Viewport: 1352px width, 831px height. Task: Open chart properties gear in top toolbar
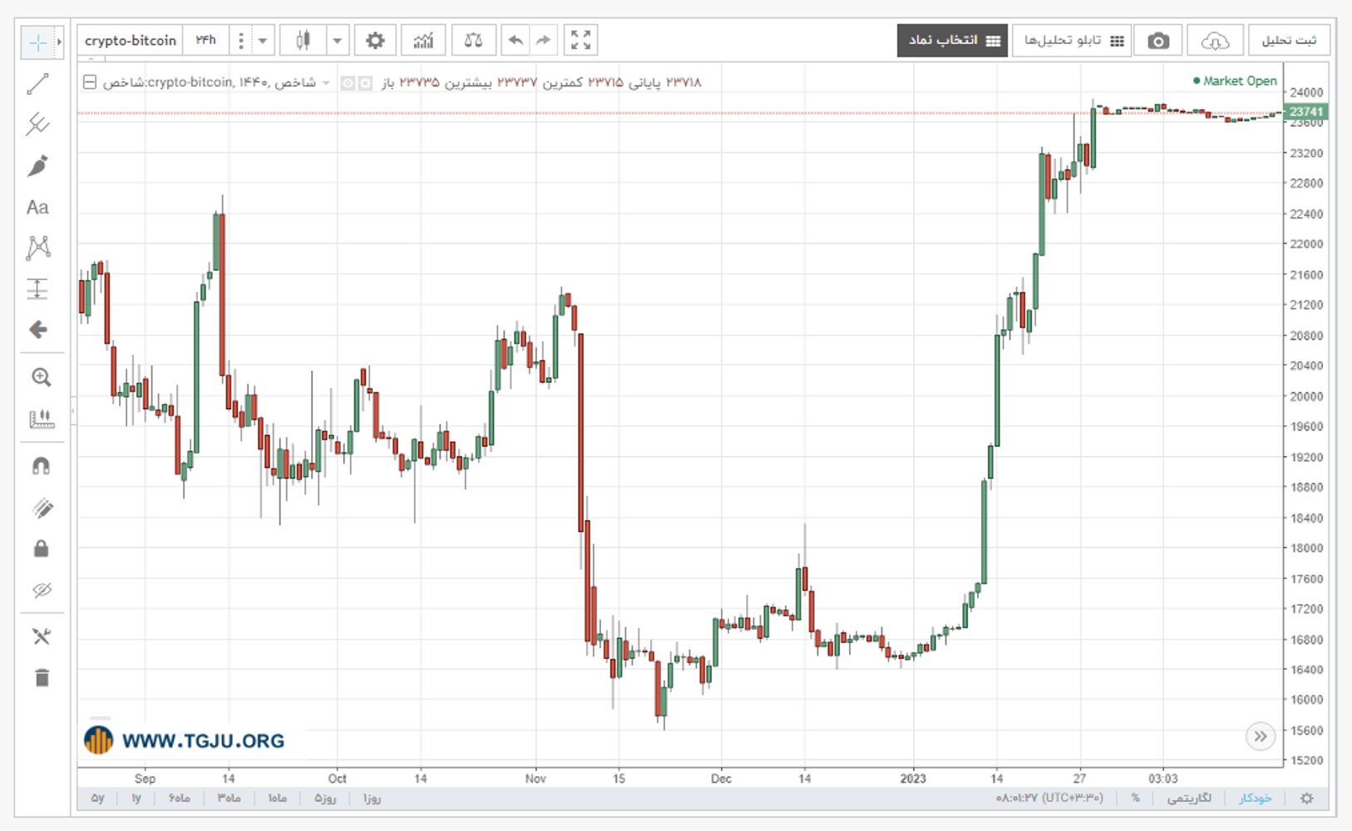point(375,40)
